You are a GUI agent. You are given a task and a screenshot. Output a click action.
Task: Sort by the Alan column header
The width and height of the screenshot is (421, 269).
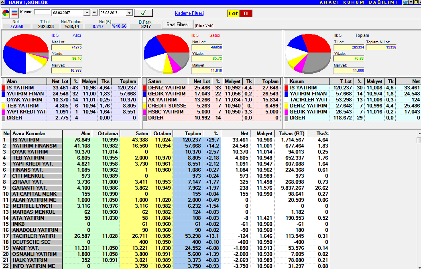(26, 81)
